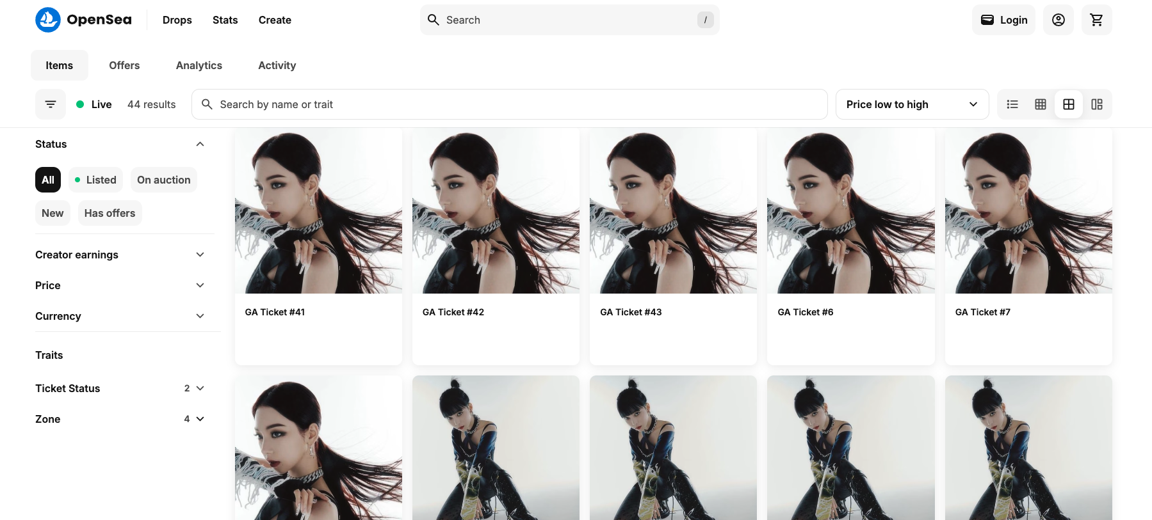Click the OpenSea logo icon
Screen dimensions: 1152x520
pyautogui.click(x=48, y=20)
